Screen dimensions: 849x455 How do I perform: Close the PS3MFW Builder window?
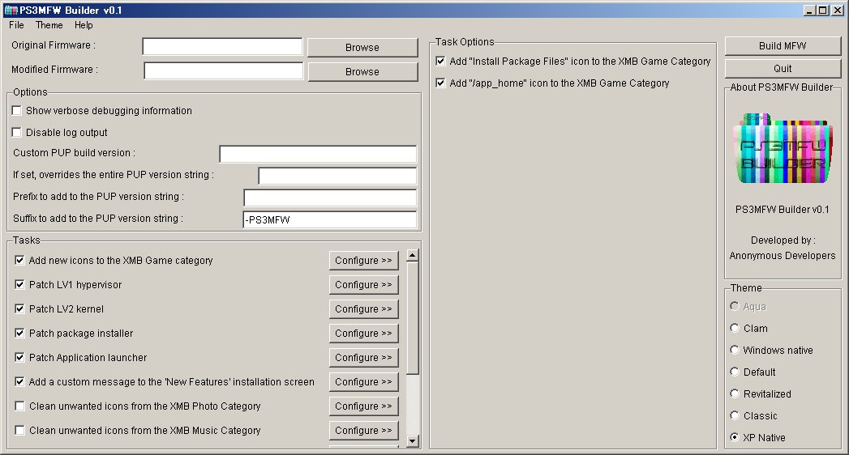837,11
